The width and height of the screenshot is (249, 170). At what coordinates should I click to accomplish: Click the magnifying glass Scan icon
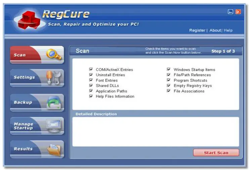pos(54,54)
